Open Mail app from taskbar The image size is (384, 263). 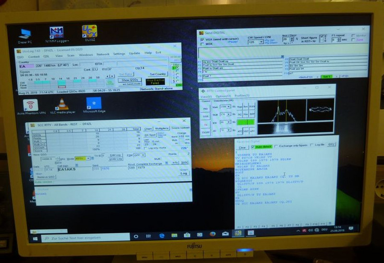pos(225,234)
